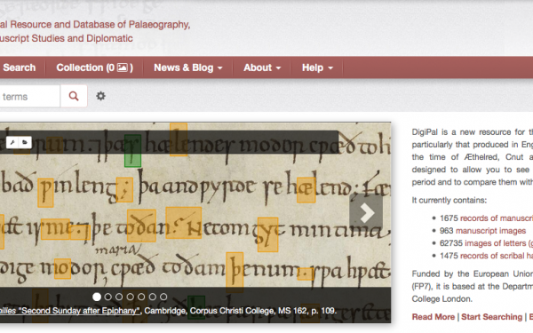The width and height of the screenshot is (533, 333).
Task: Select the orange annotation box on 'þ' in 'þenum'
Action: pos(235,273)
